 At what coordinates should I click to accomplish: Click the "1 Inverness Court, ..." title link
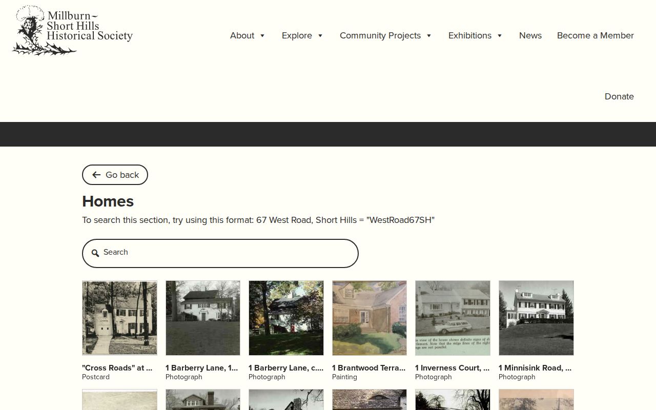pos(453,368)
